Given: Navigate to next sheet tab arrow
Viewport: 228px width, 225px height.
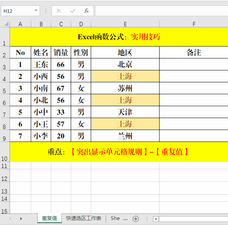Looking at the screenshot, I should (21, 218).
